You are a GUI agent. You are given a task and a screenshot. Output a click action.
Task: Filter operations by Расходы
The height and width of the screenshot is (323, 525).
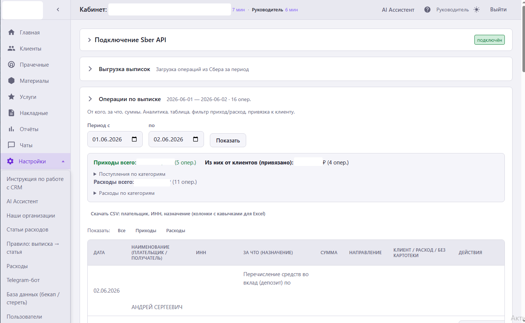tap(175, 231)
